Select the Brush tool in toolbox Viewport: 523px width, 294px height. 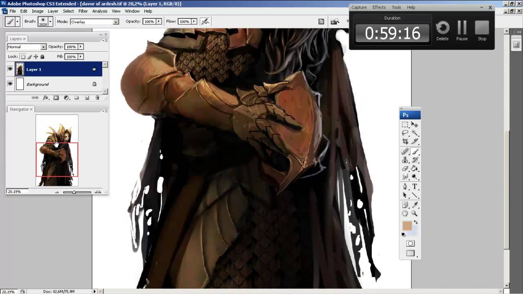[415, 151]
